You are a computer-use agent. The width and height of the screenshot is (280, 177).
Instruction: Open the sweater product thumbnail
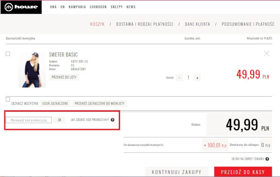pos(32,69)
